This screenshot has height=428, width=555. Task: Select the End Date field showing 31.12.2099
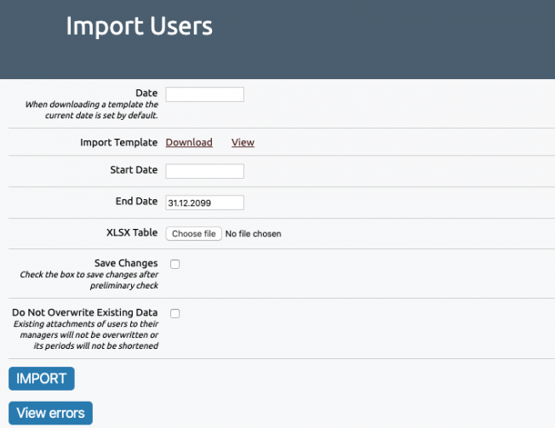(204, 203)
